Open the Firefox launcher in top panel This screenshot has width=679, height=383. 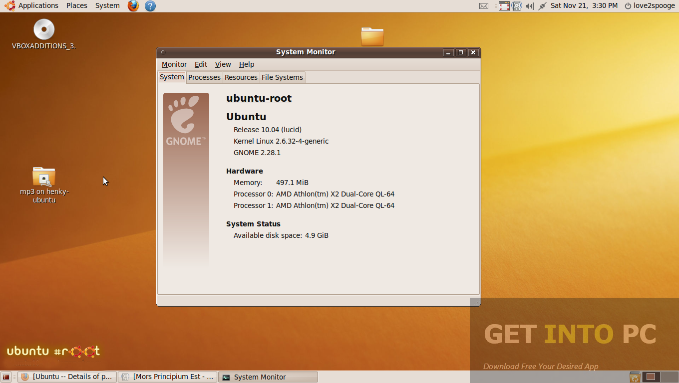(x=133, y=6)
